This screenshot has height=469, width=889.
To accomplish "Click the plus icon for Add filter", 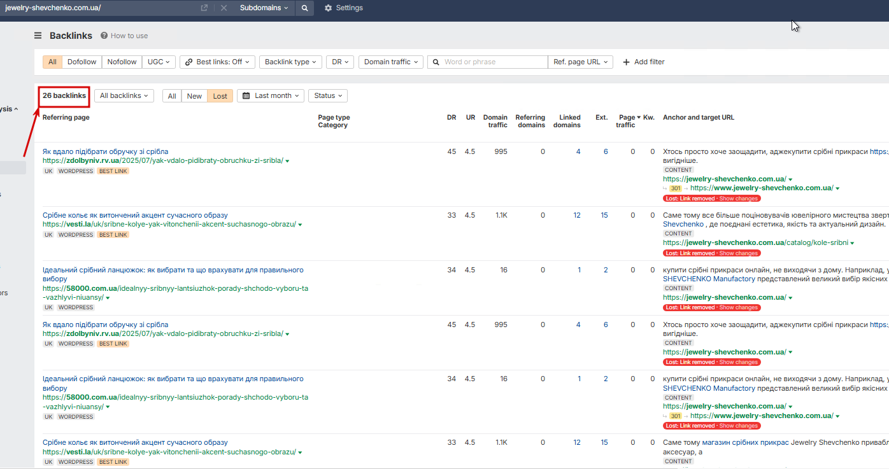I will pos(626,62).
